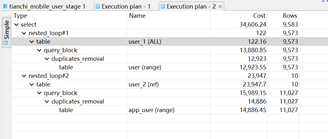Toggle the Simple side view tab
This screenshot has width=328, height=139.
pos(7,32)
